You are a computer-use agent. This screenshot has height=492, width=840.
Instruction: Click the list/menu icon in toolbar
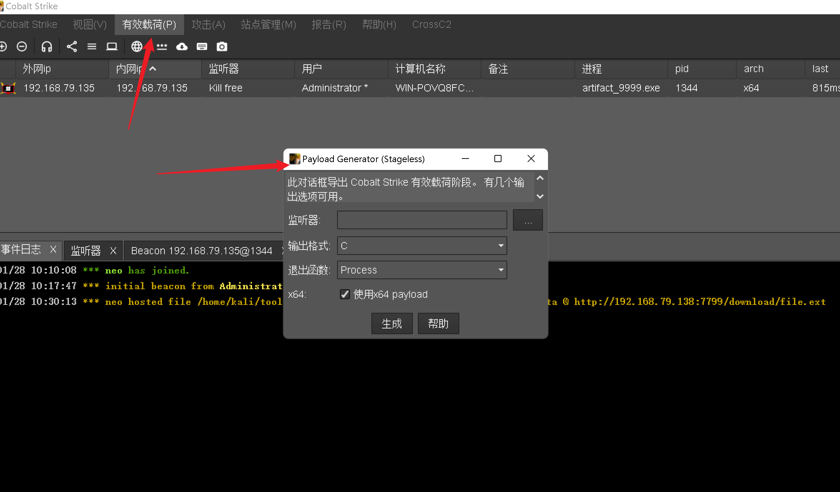pos(93,46)
